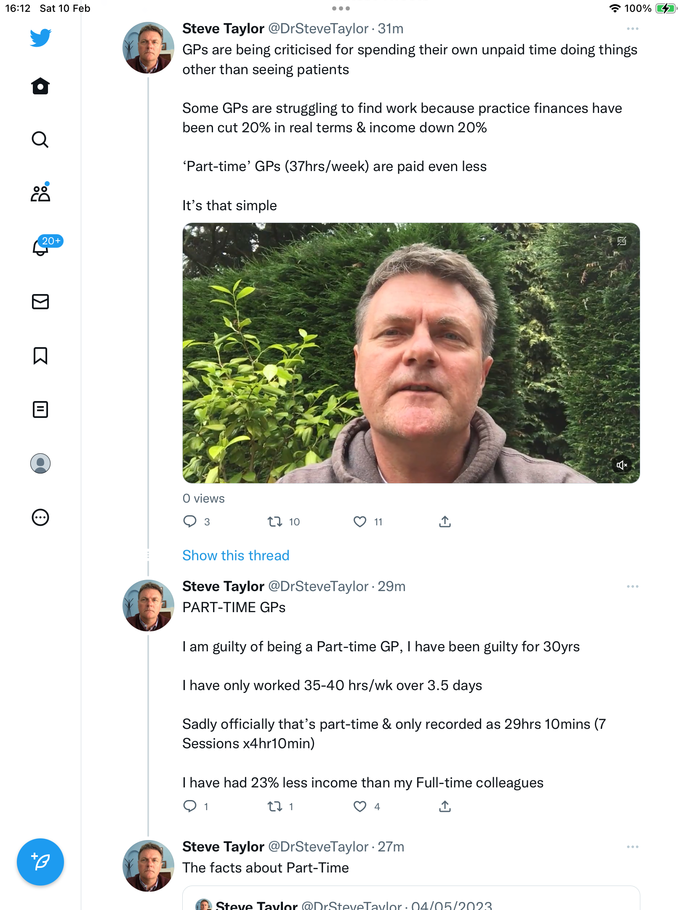The height and width of the screenshot is (910, 682).
Task: Toggle closed captions on video
Action: click(622, 241)
